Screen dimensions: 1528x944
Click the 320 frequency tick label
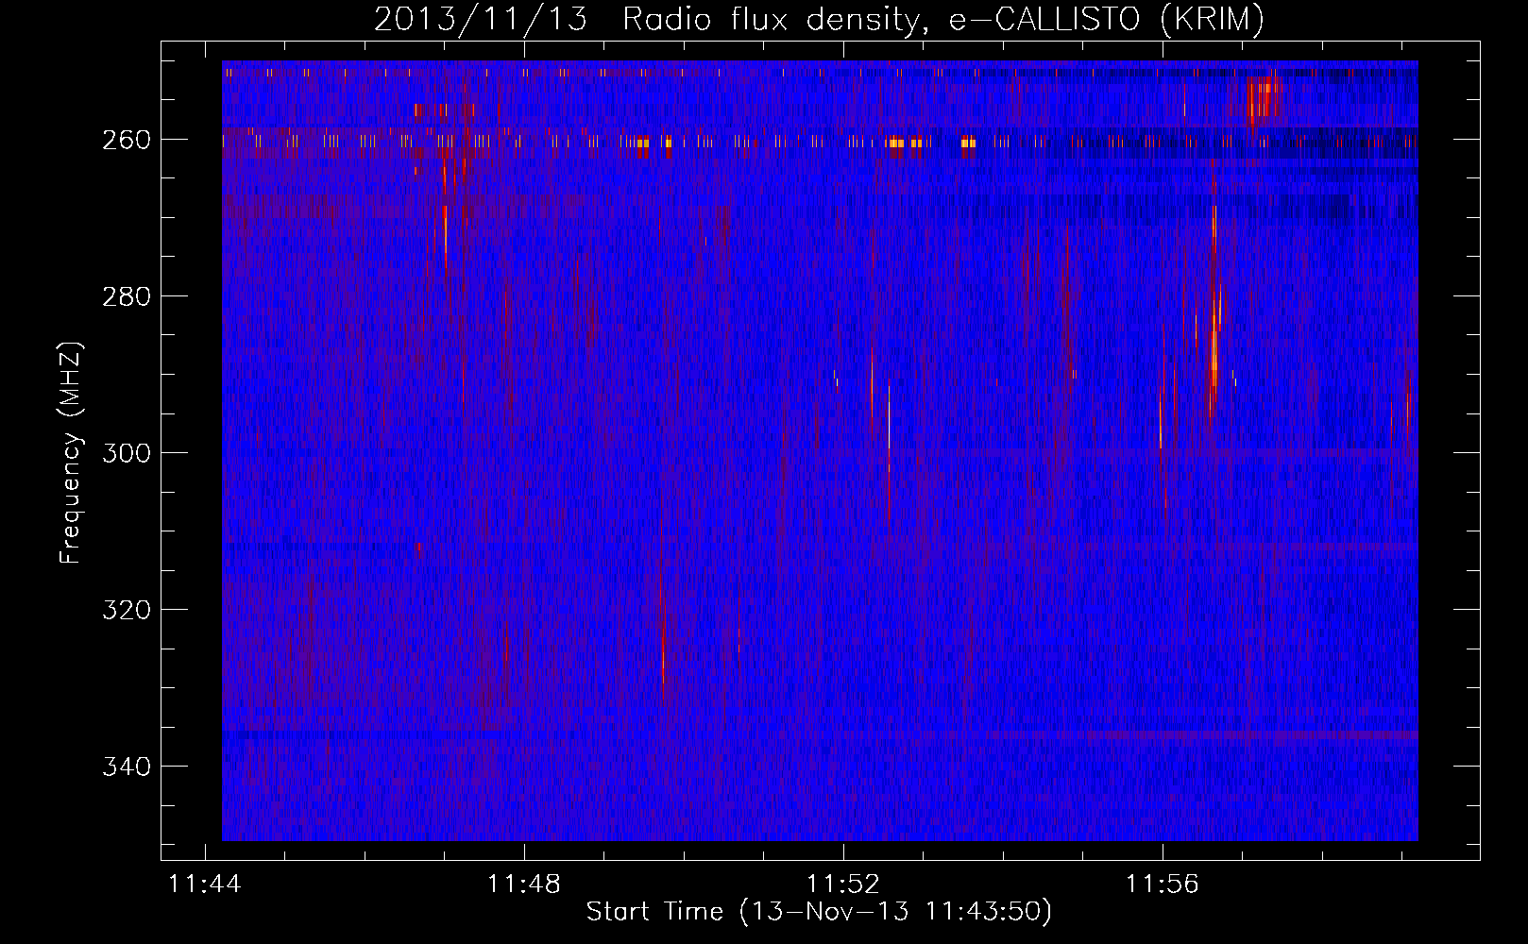pyautogui.click(x=126, y=610)
